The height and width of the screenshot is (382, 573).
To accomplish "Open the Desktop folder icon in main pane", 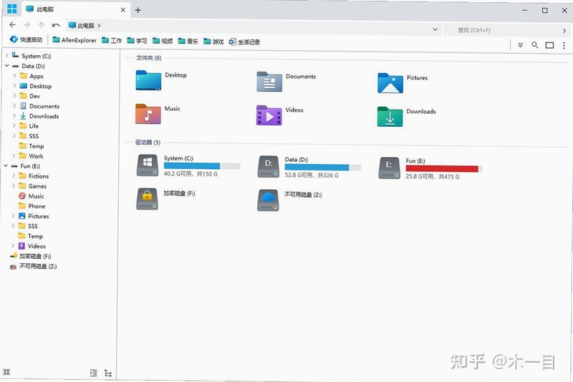I will click(148, 80).
